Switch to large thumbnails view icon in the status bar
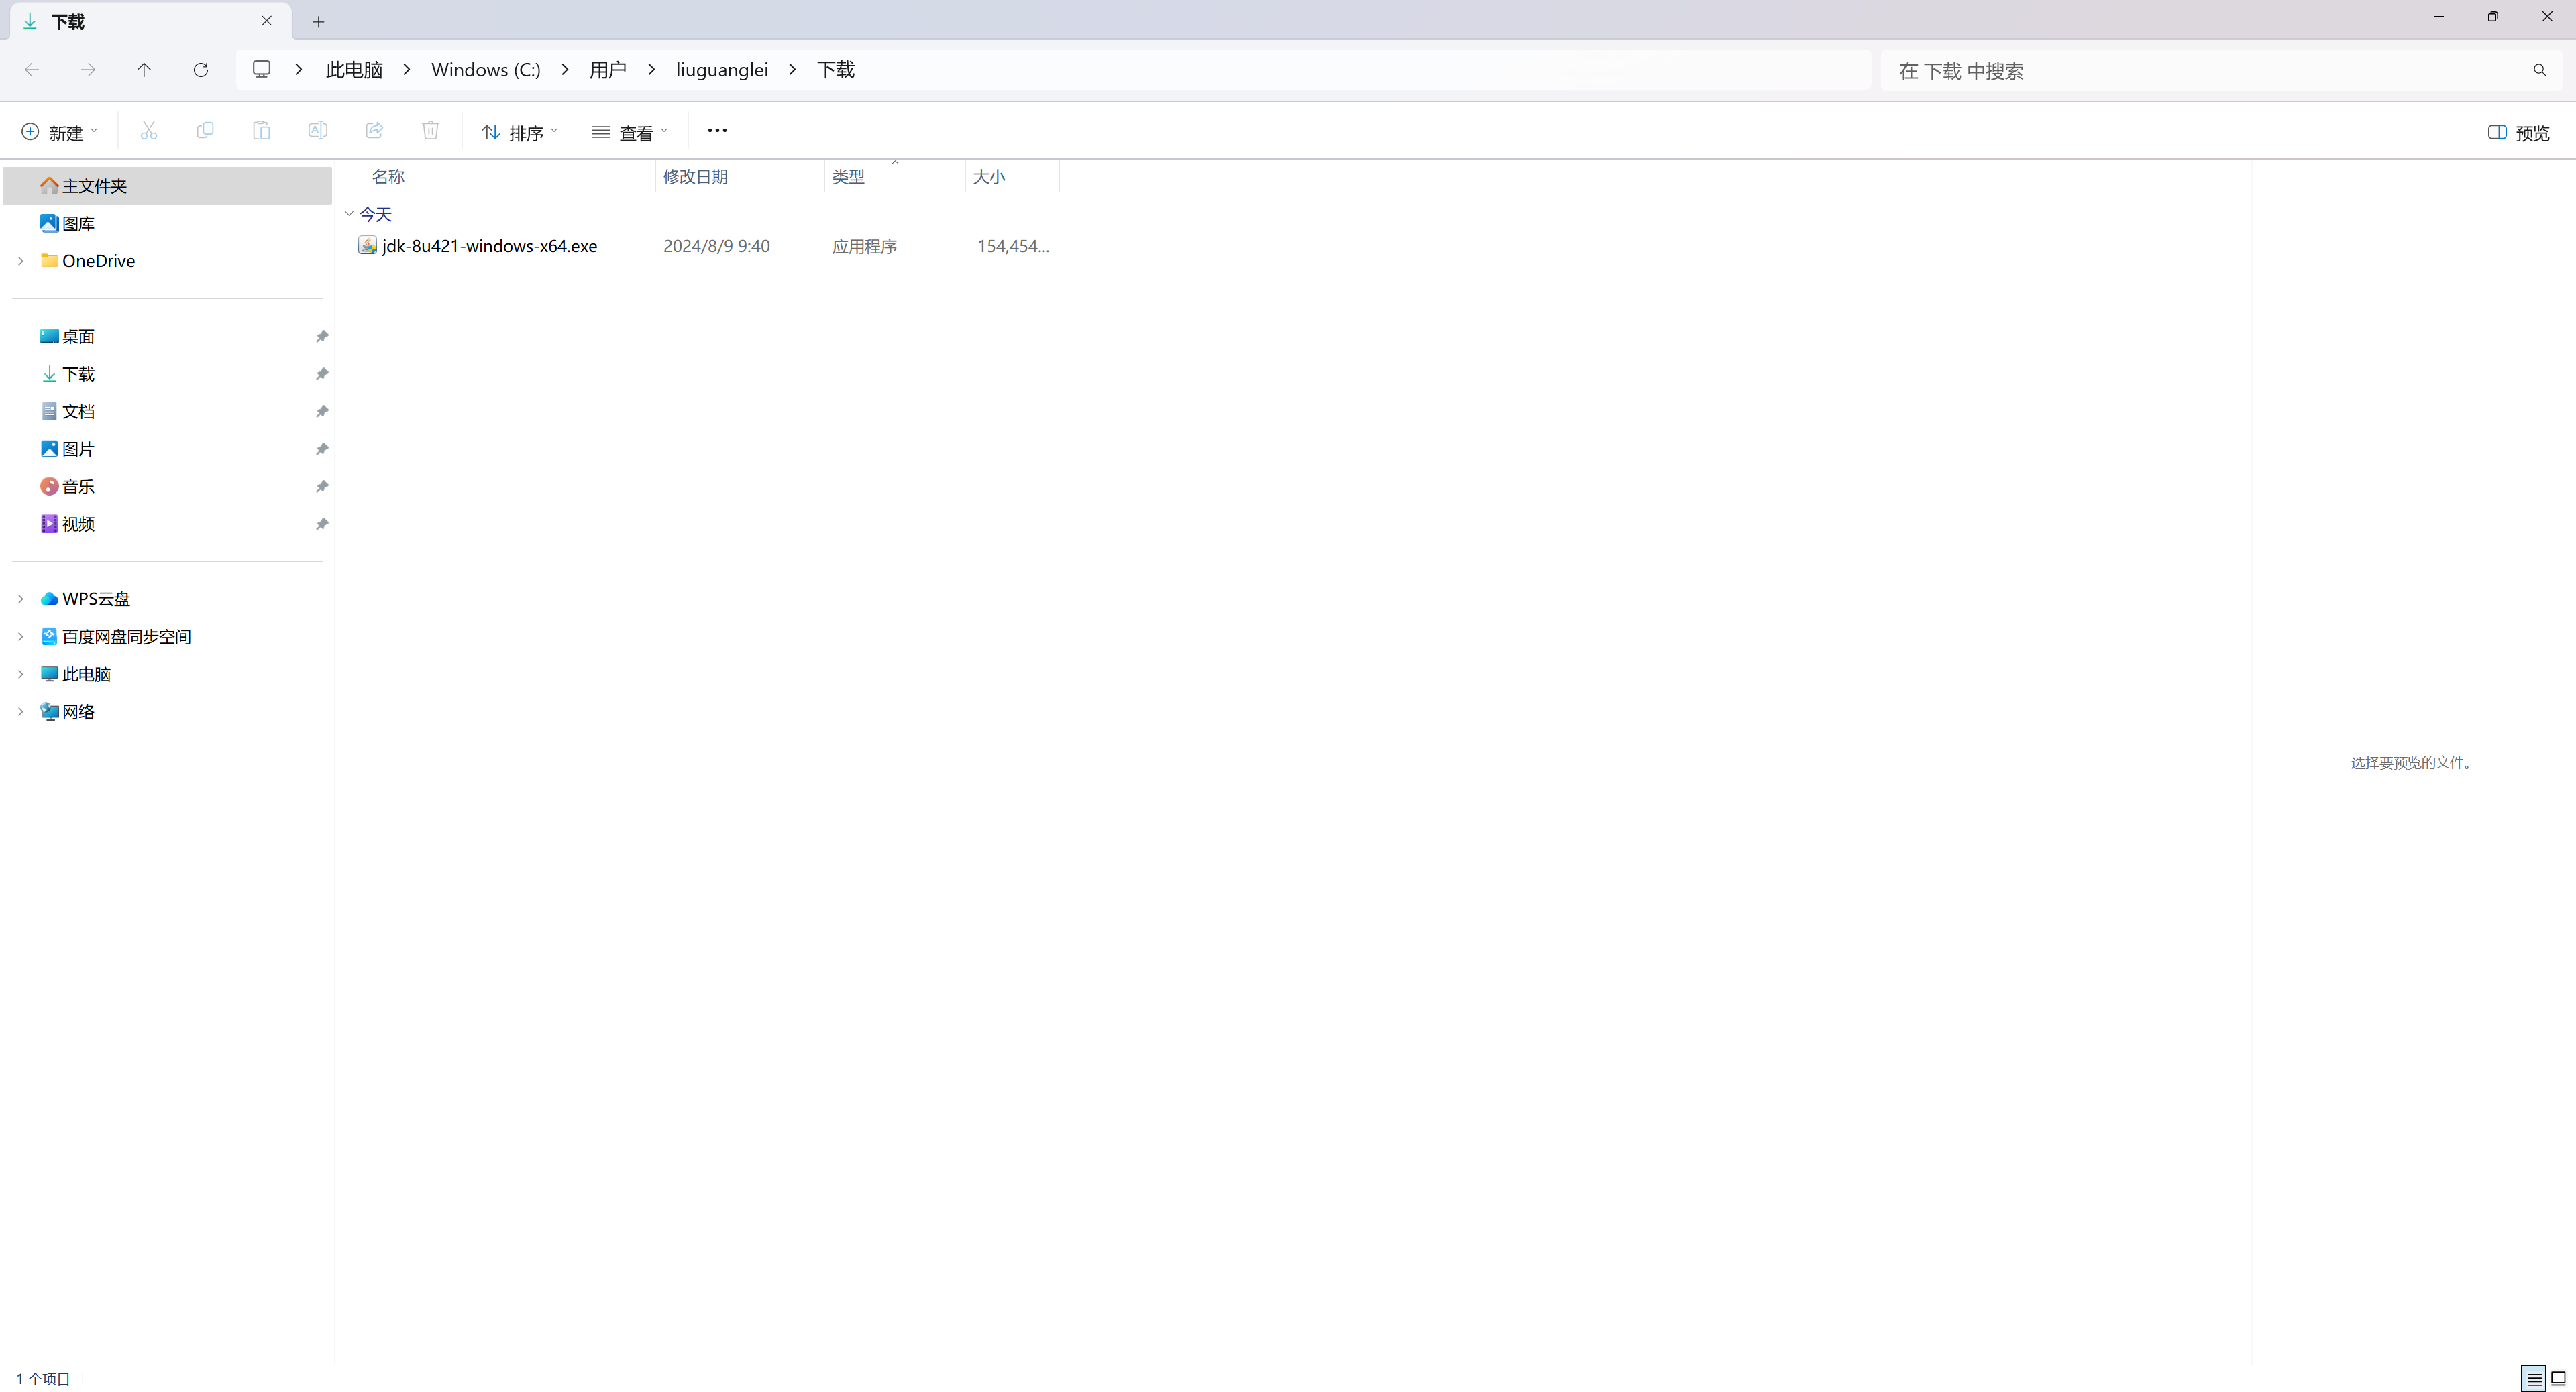2576x1392 pixels. click(2558, 1379)
